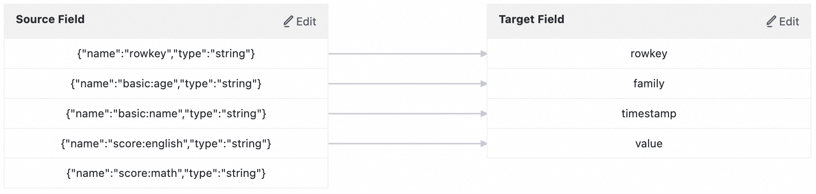The image size is (816, 194).
Task: Click the arrowhead pointing at rowkey target
Action: (x=483, y=54)
